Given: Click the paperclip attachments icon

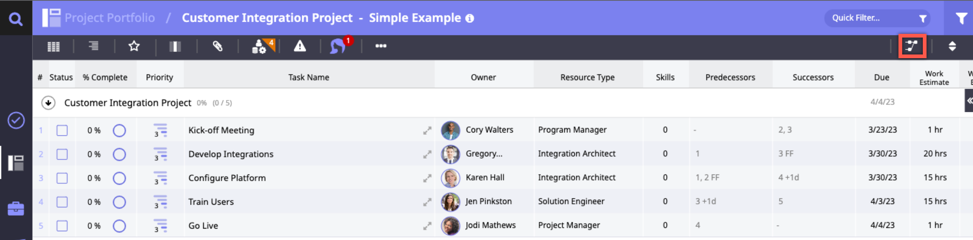Looking at the screenshot, I should (217, 46).
